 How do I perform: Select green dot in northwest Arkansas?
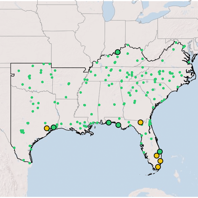pos(55,71)
